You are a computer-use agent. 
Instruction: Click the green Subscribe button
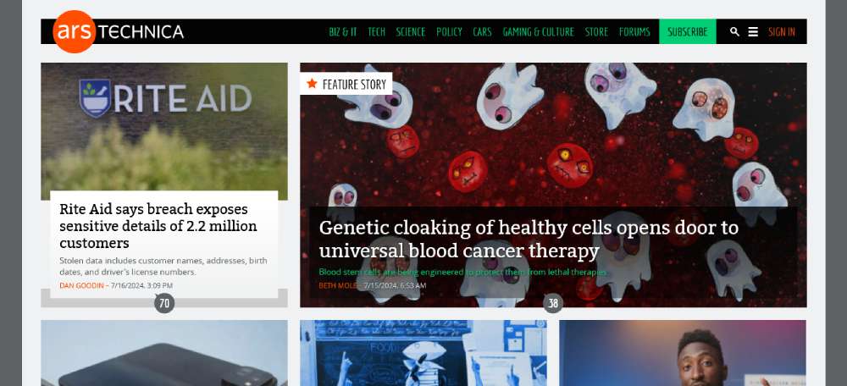[x=688, y=32]
